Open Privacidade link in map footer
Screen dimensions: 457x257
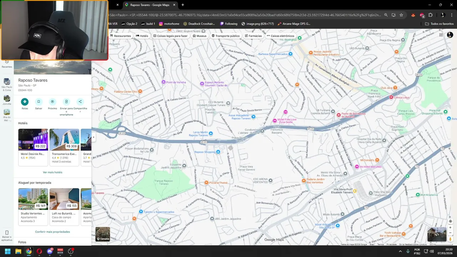392,245
